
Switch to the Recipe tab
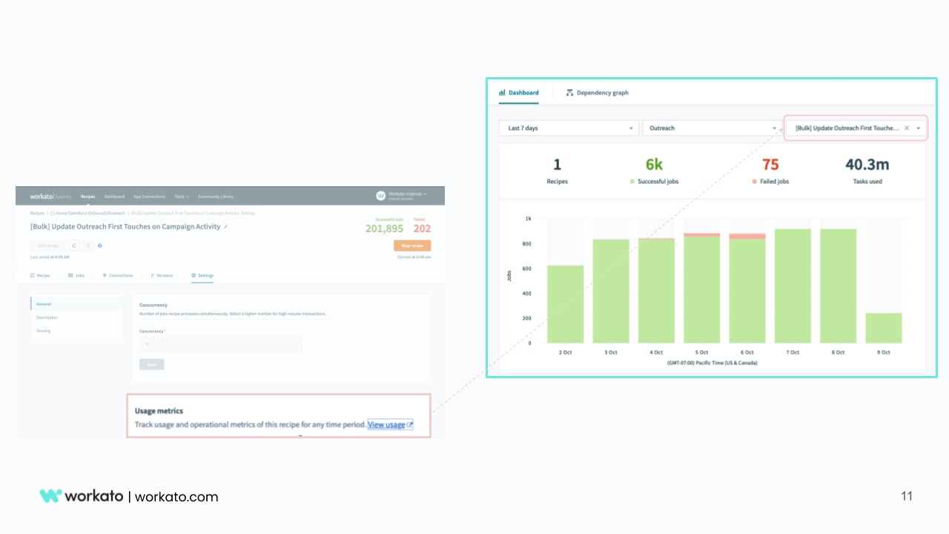[40, 275]
